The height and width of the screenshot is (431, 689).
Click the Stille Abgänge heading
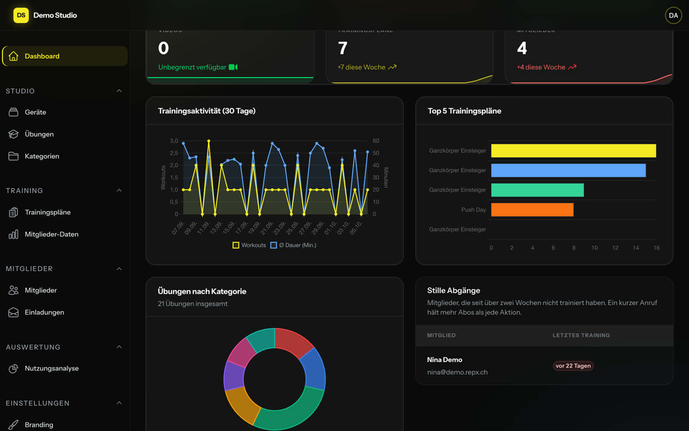coord(453,290)
